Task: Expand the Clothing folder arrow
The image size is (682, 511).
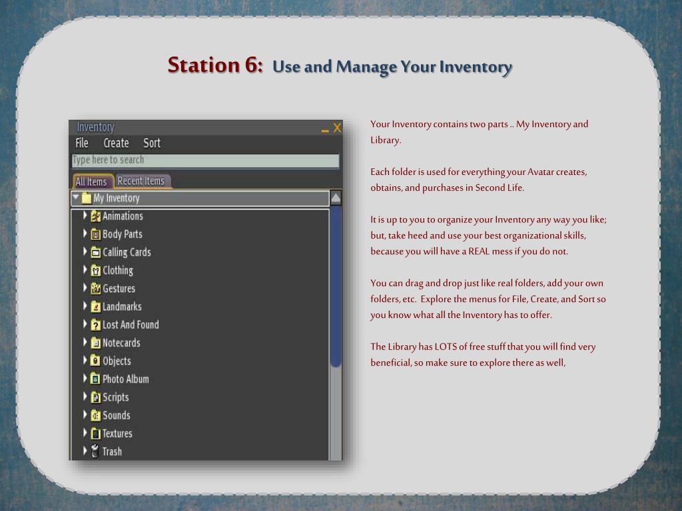Action: [x=85, y=270]
